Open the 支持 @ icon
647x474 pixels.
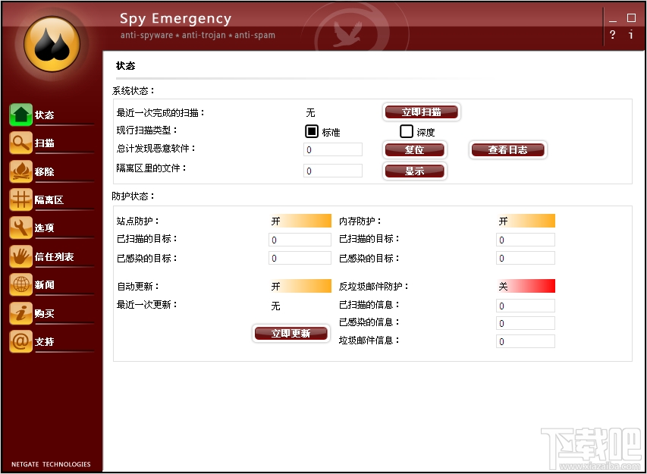tap(20, 341)
